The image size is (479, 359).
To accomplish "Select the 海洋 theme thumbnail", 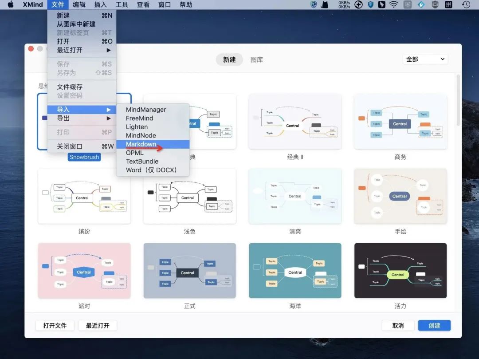I will coord(295,271).
